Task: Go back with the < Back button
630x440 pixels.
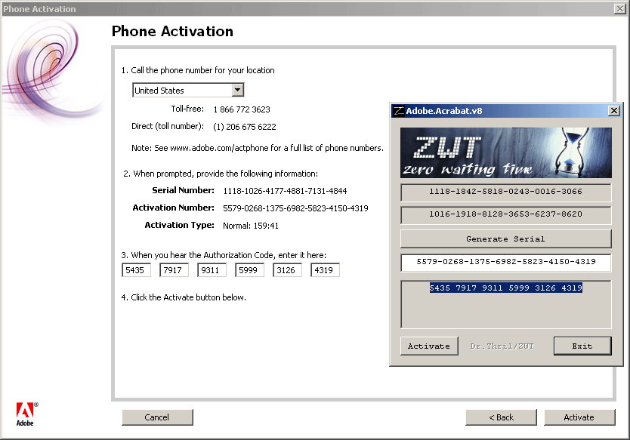Action: point(501,417)
